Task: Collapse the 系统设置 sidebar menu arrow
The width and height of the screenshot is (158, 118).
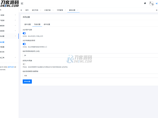Action: click(15, 36)
